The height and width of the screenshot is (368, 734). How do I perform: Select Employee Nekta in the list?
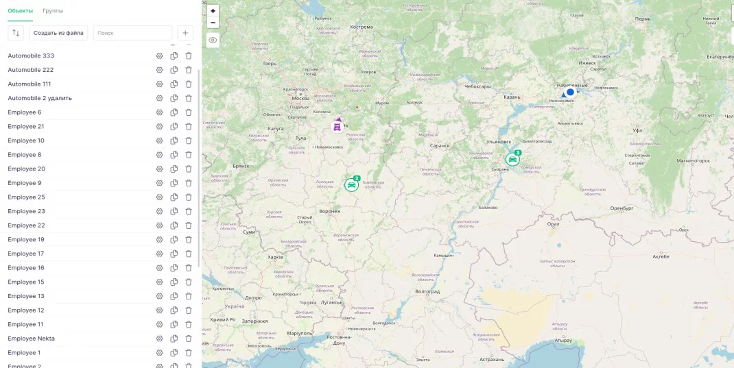click(x=32, y=339)
